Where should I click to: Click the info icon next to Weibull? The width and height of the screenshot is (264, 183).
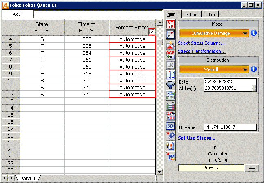254,69
